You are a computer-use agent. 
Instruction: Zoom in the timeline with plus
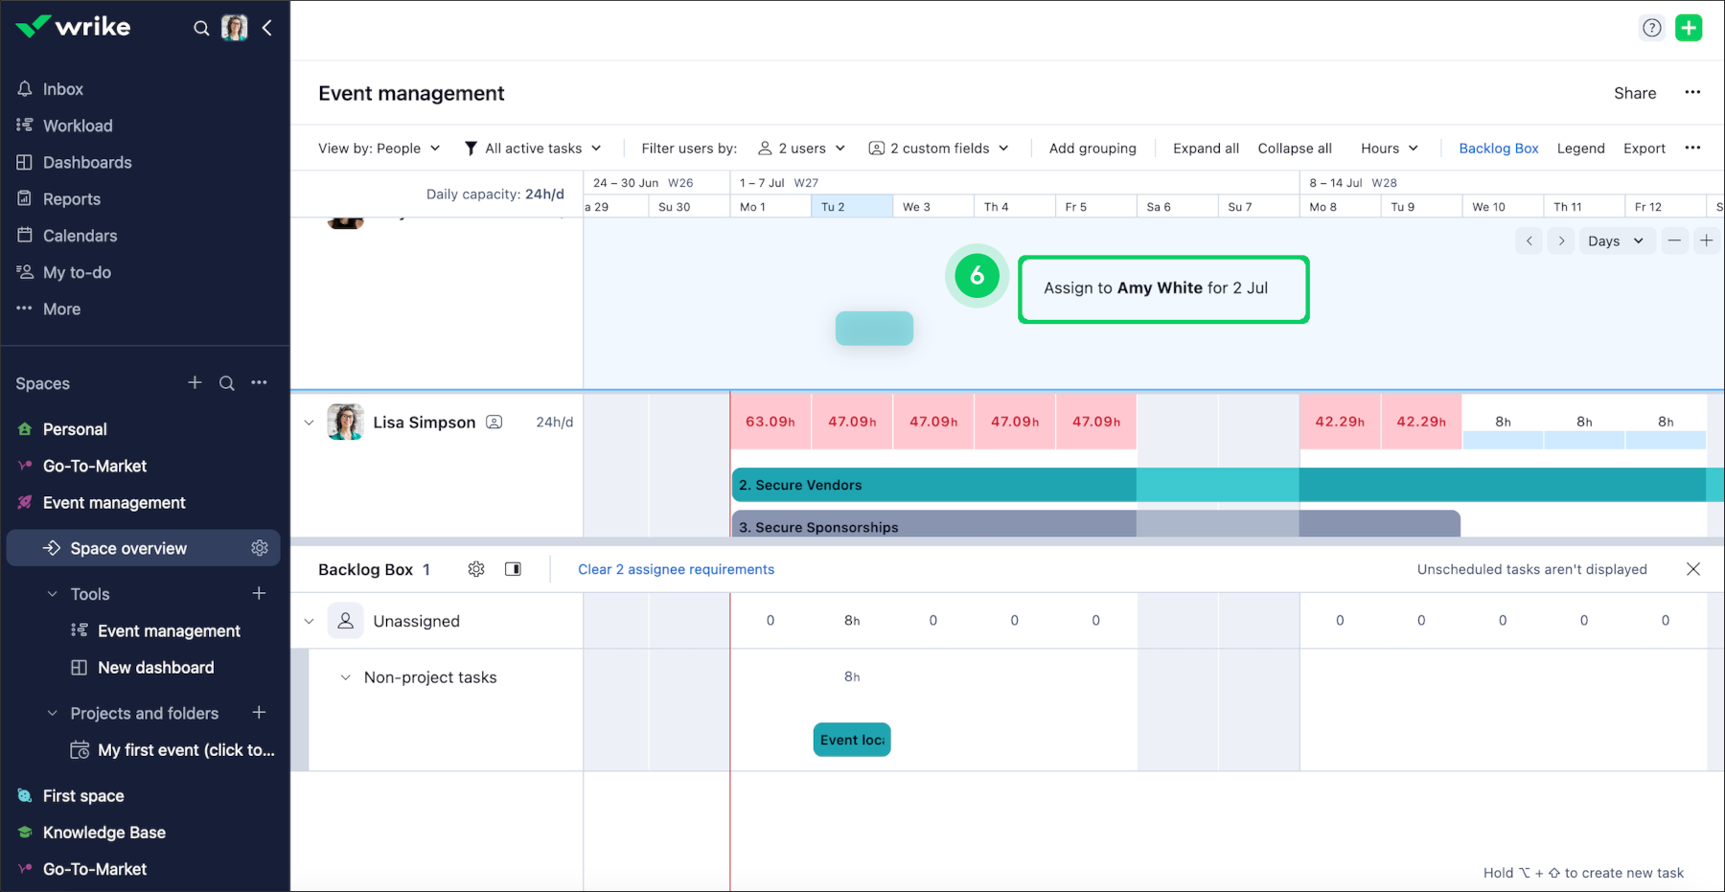coord(1707,240)
